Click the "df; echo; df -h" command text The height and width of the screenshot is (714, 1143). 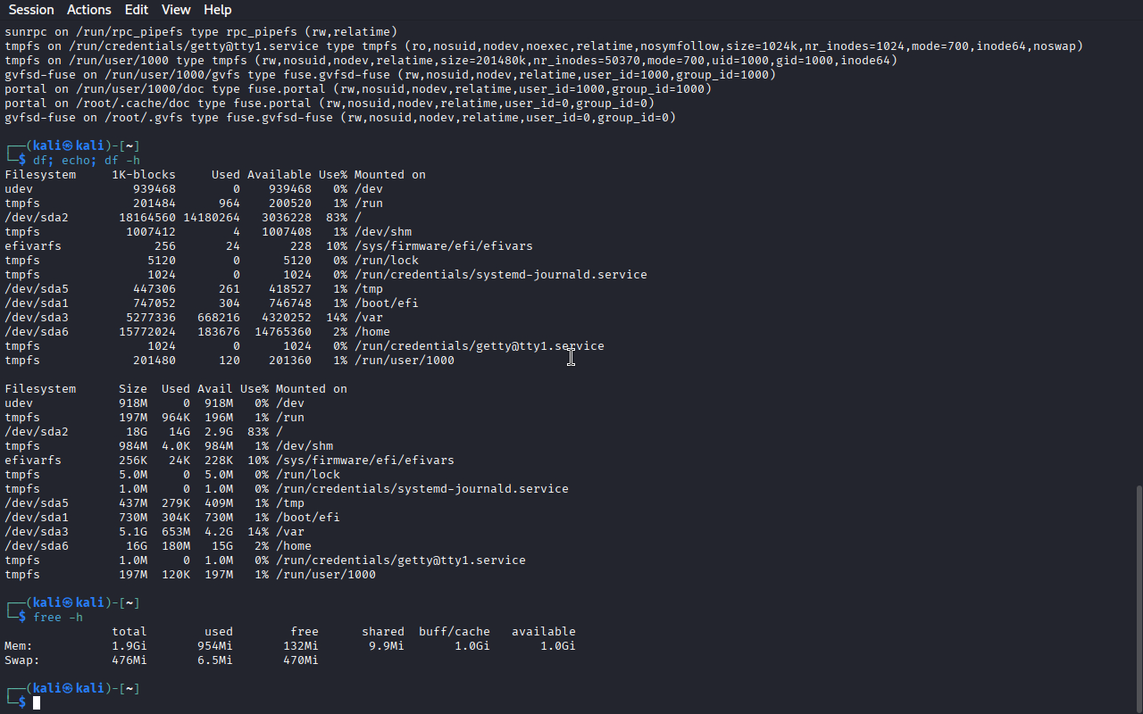(x=87, y=161)
